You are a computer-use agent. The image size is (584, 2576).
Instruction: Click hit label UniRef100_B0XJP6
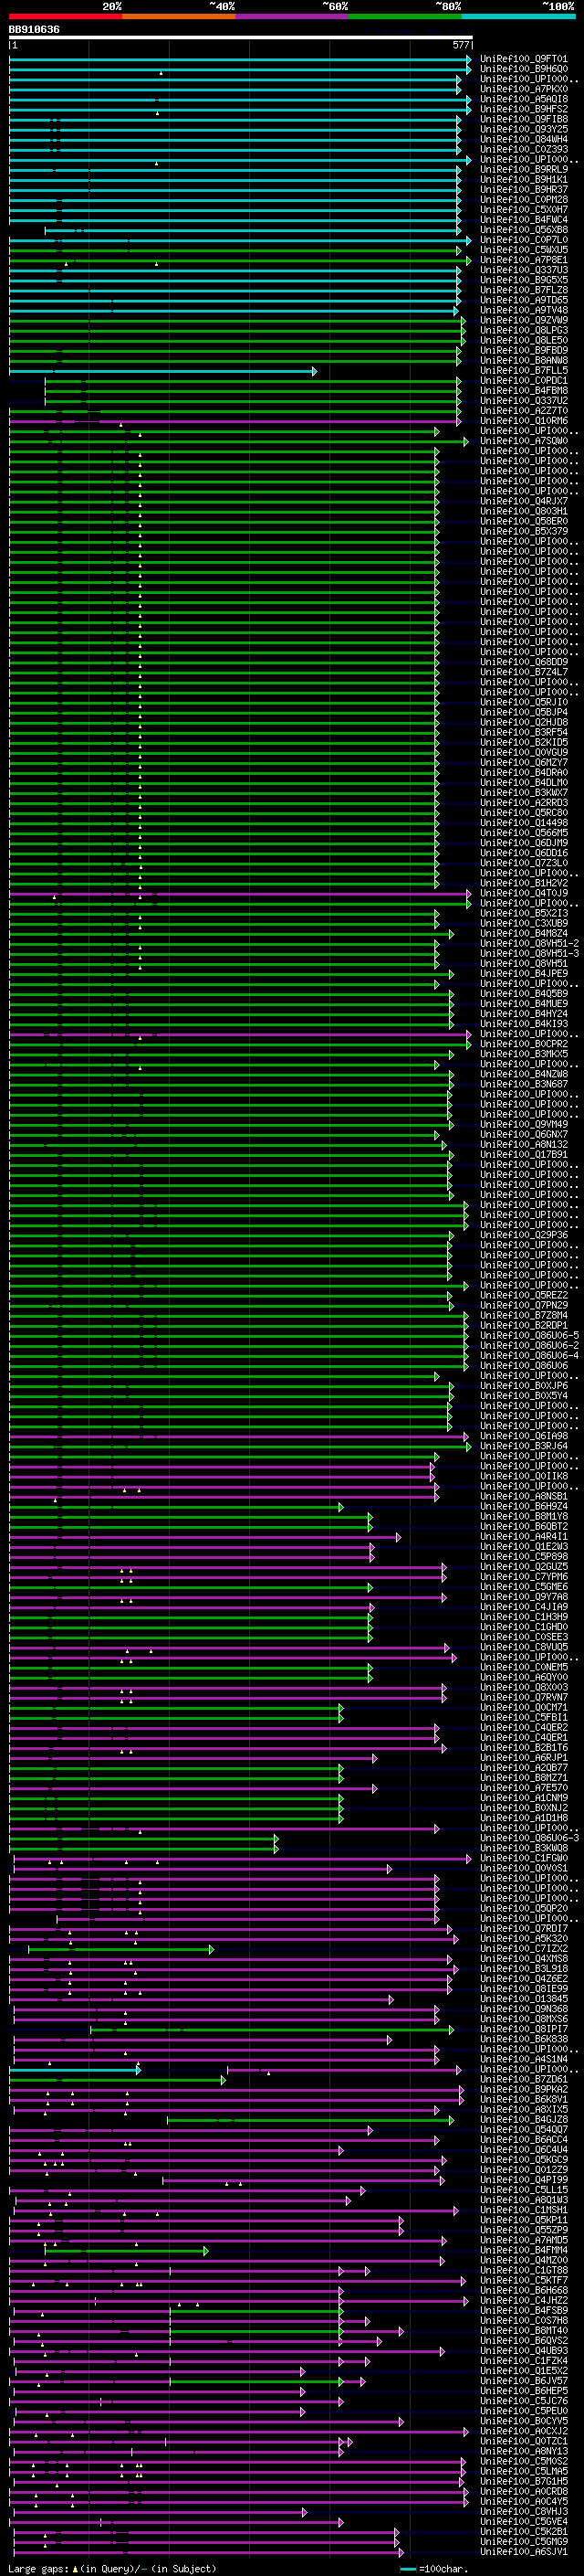coord(524,1386)
